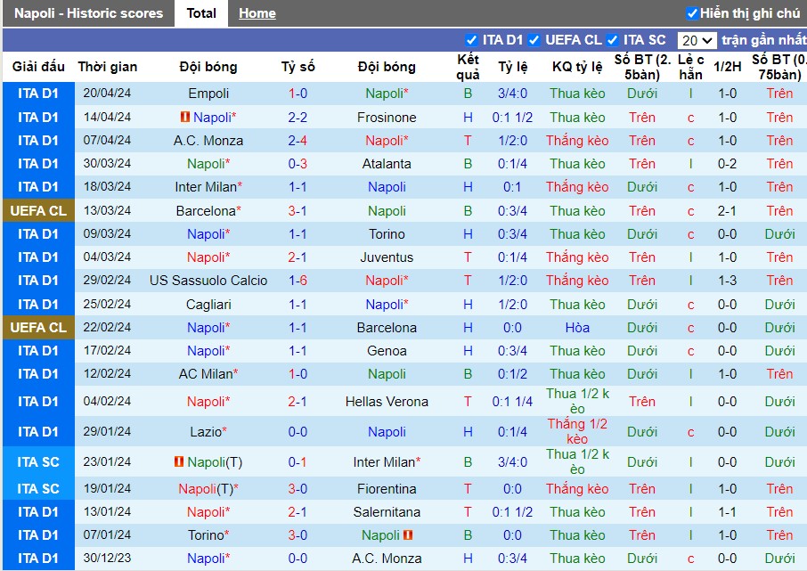The height and width of the screenshot is (571, 807).
Task: Click Hellas Verona team name
Action: point(387,402)
